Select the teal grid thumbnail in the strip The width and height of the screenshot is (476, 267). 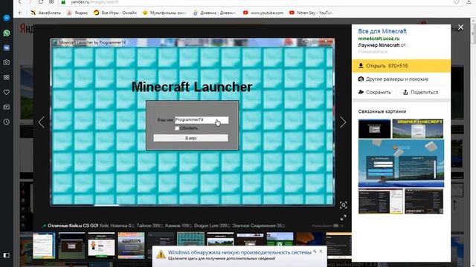coord(190,239)
